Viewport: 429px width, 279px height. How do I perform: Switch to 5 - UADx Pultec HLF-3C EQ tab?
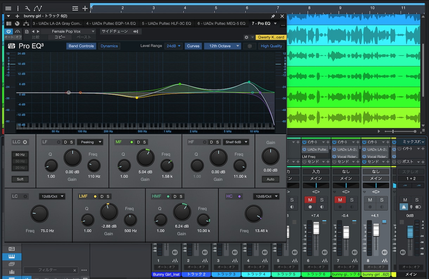pyautogui.click(x=166, y=24)
